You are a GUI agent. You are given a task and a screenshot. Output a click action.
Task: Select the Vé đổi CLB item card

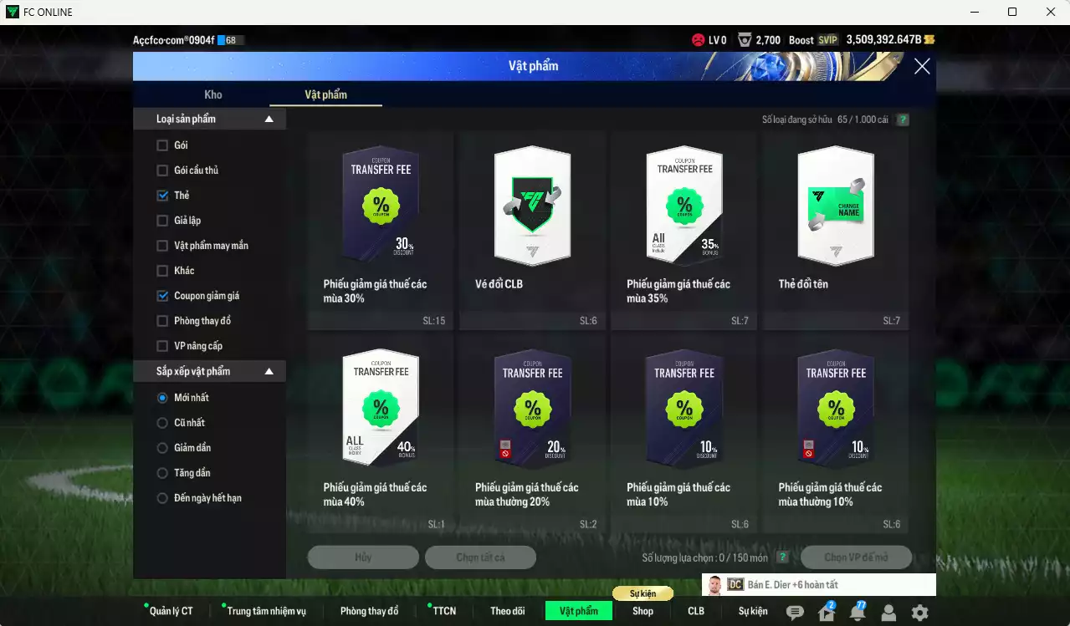coord(532,230)
